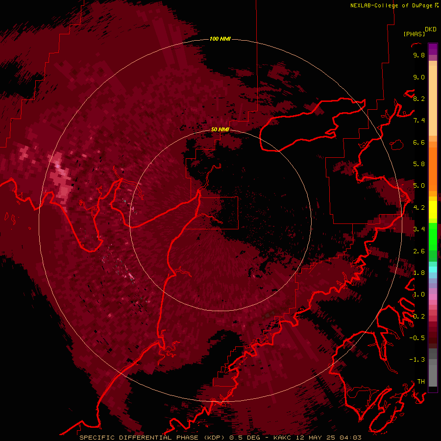Click the TH label at legend bottom
The width and height of the screenshot is (441, 441).
click(421, 382)
